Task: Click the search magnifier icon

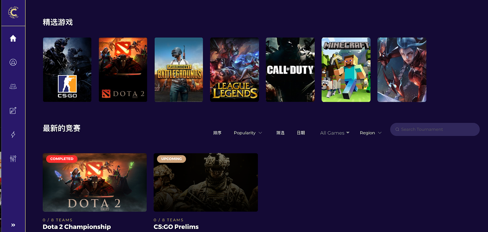Action: [397, 130]
